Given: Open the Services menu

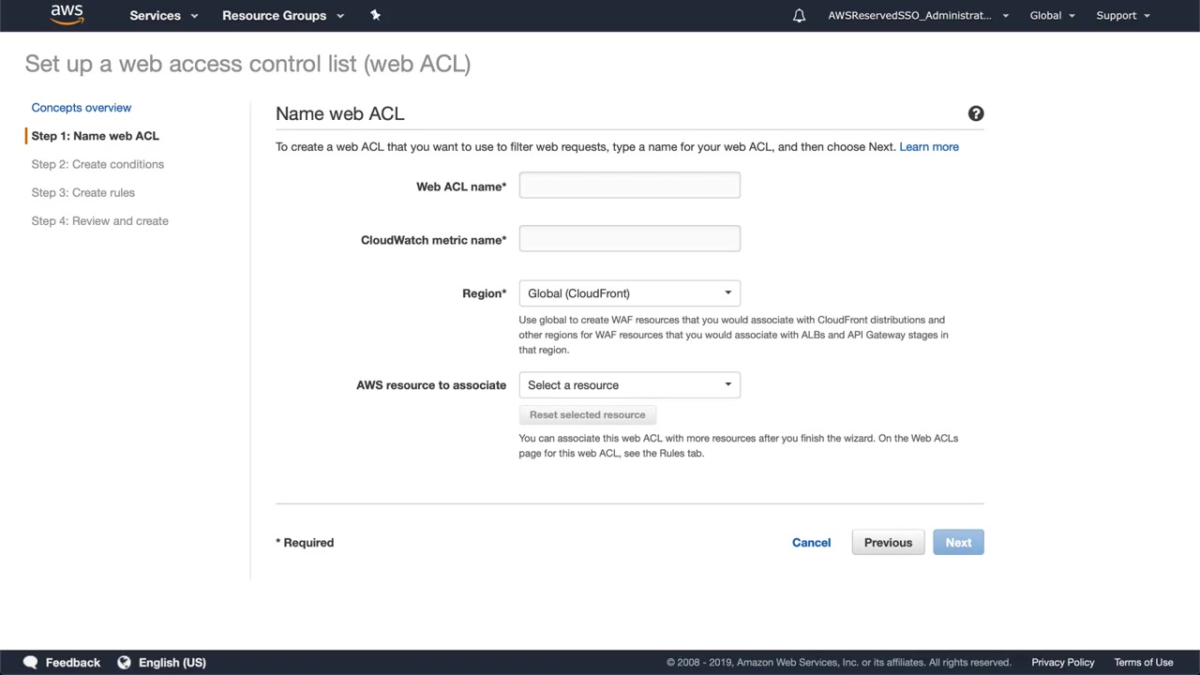Looking at the screenshot, I should (164, 16).
